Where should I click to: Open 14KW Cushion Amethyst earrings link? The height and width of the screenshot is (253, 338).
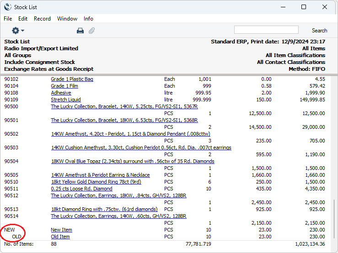point(141,148)
